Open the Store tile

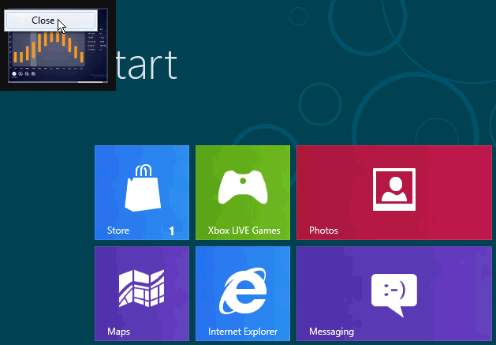point(142,193)
